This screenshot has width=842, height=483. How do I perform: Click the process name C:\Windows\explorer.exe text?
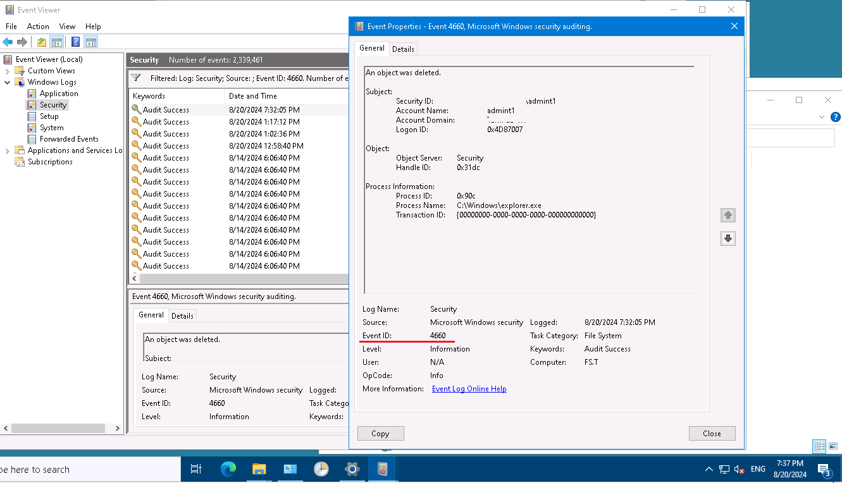pyautogui.click(x=499, y=205)
